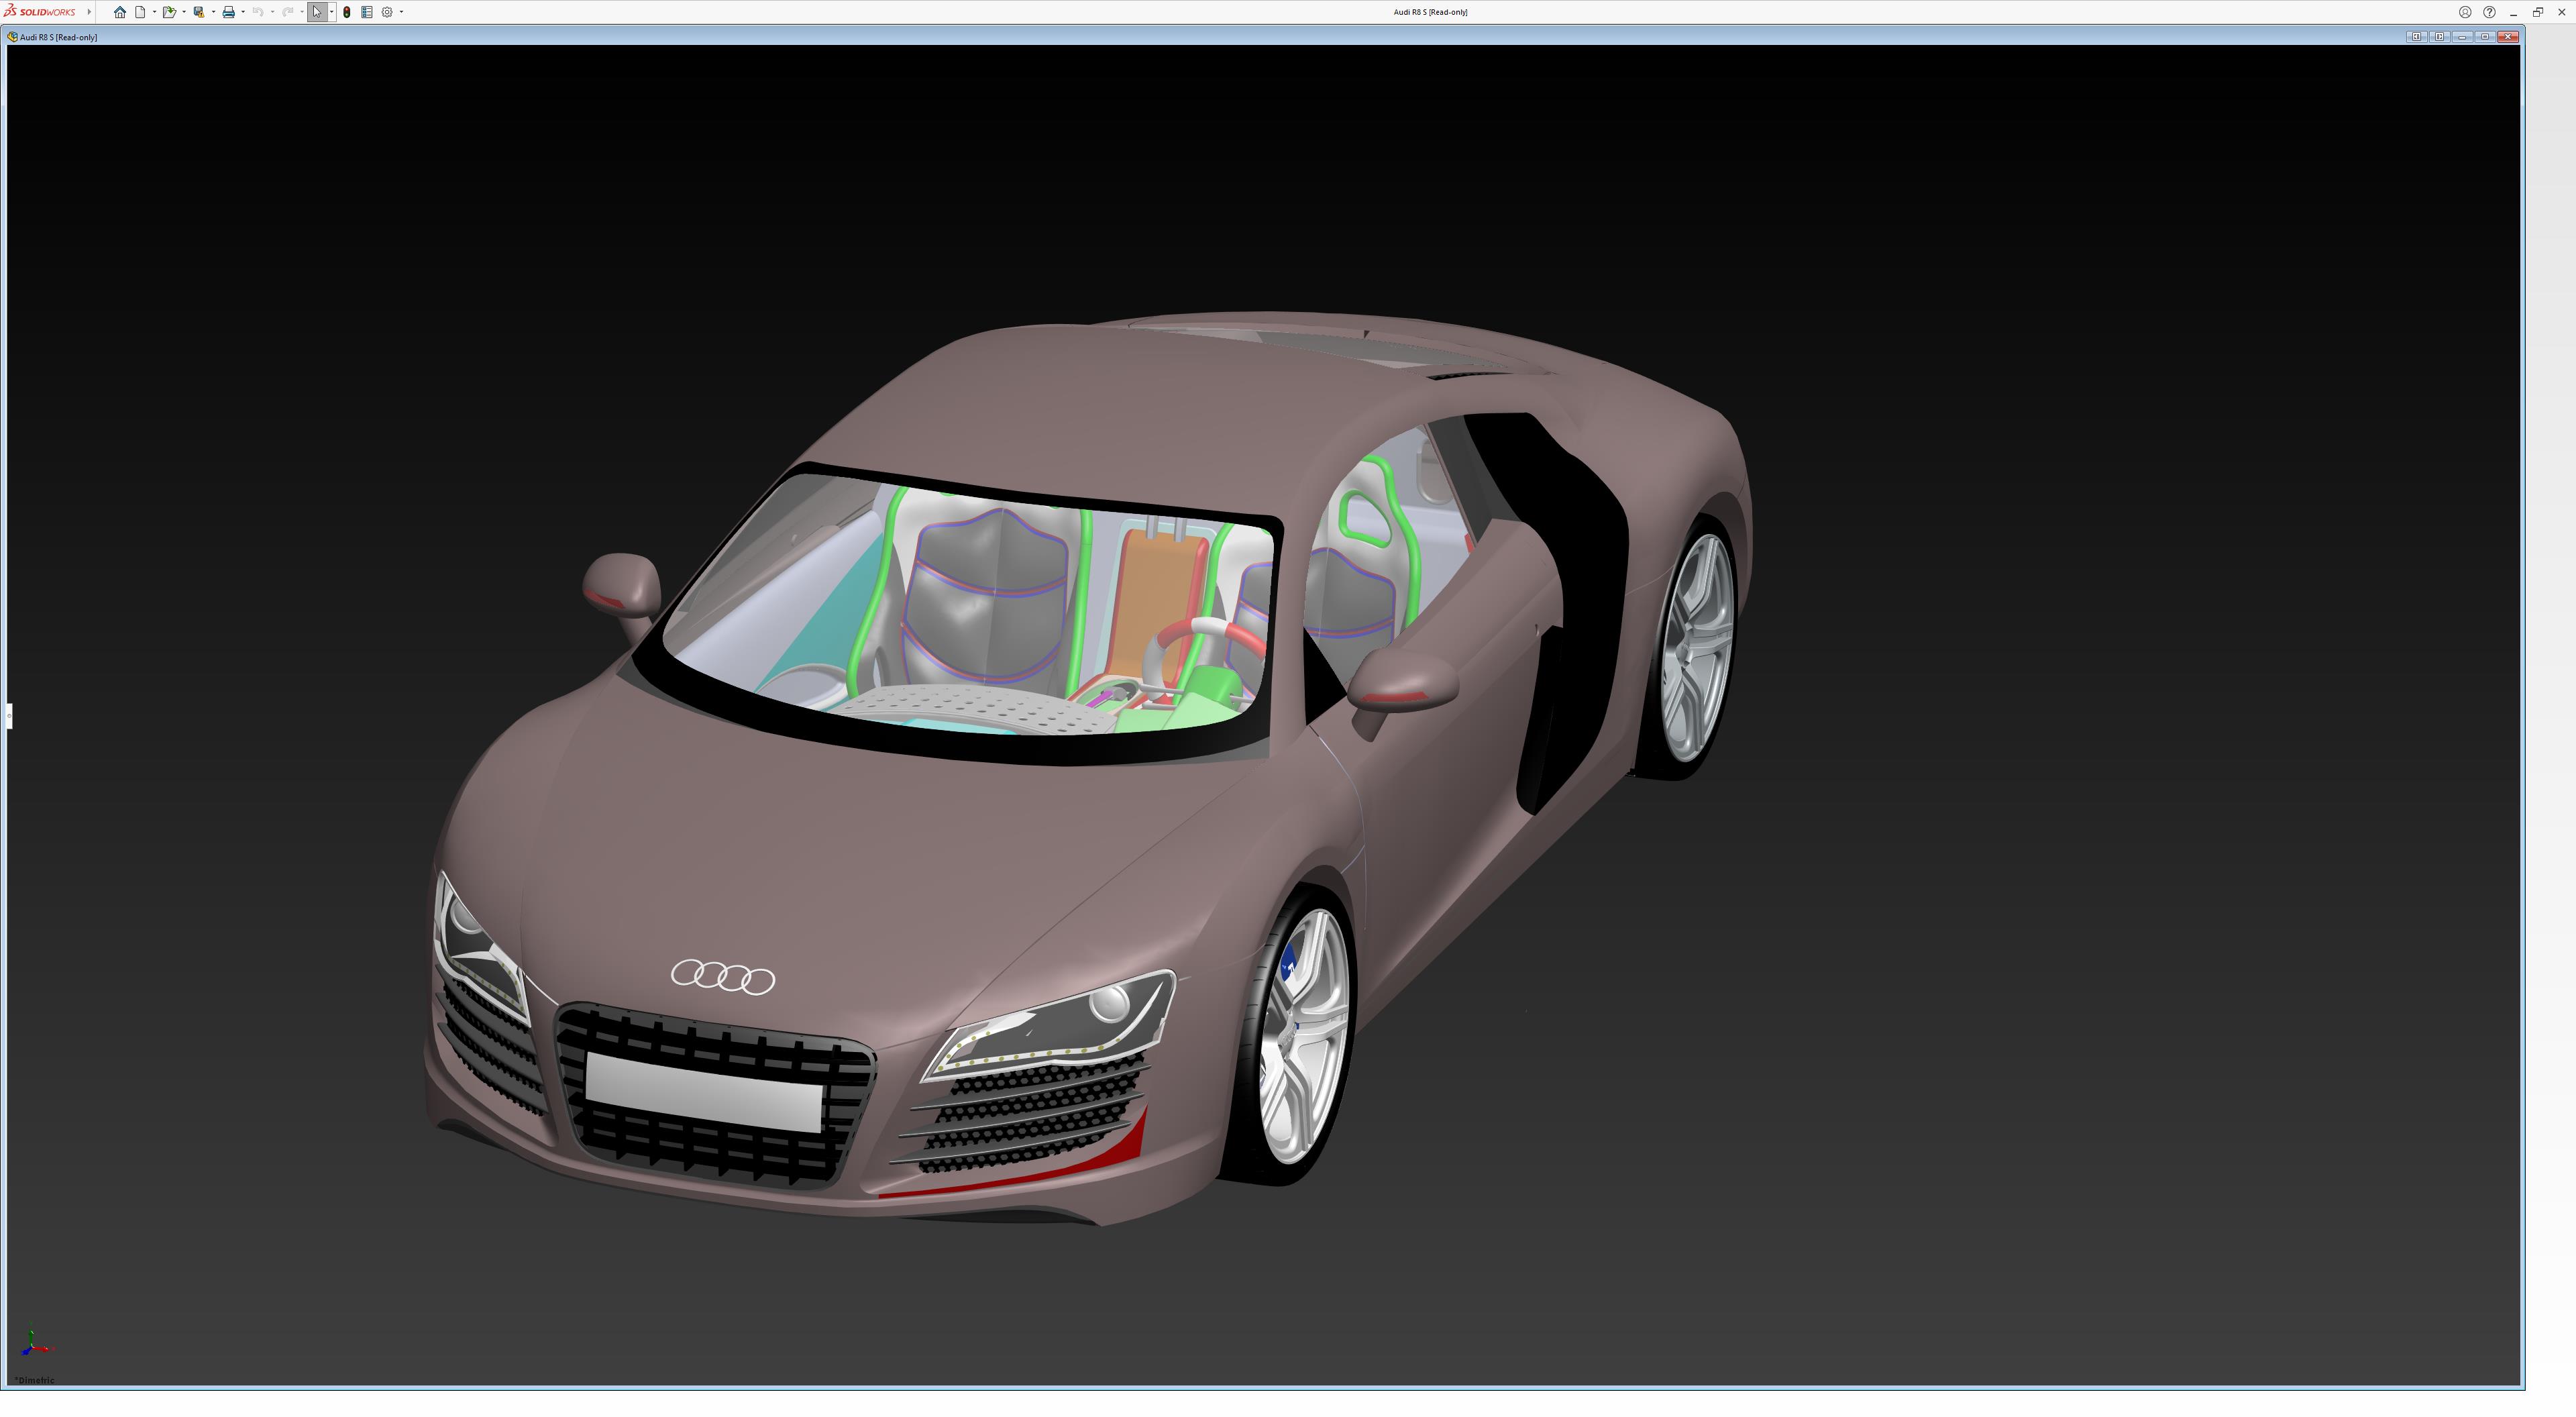
Task: Expand the Select tool dropdown arrow
Action: [332, 12]
